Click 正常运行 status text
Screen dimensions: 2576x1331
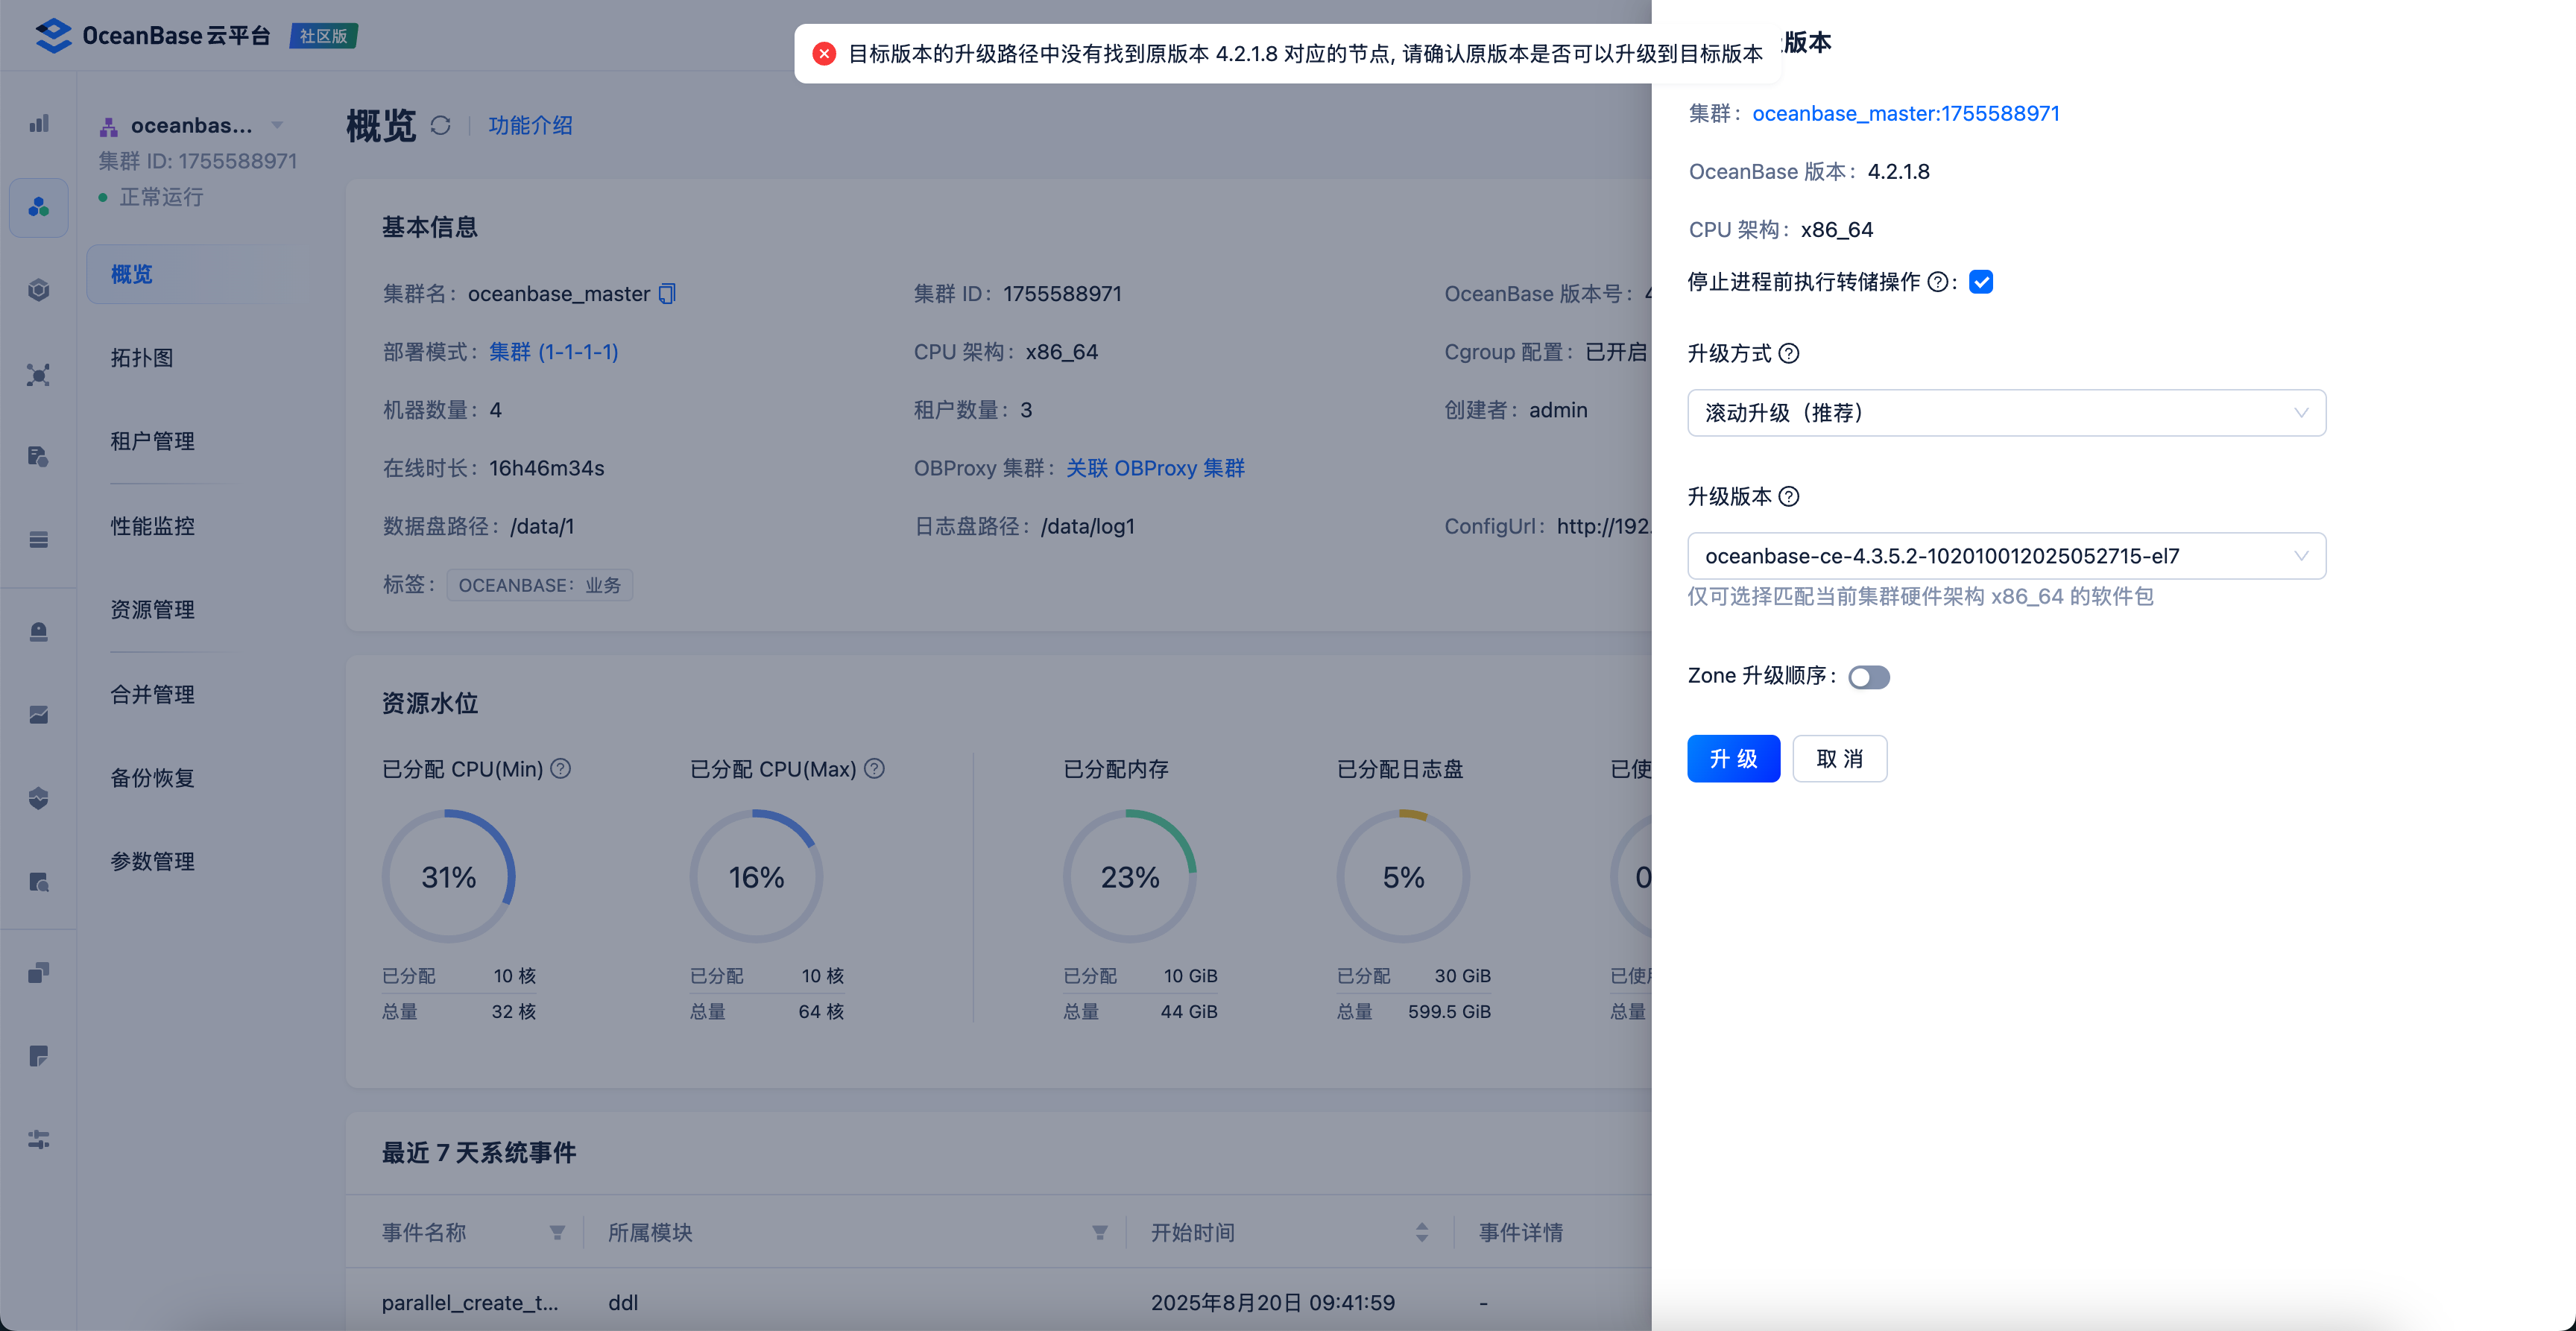coord(162,197)
